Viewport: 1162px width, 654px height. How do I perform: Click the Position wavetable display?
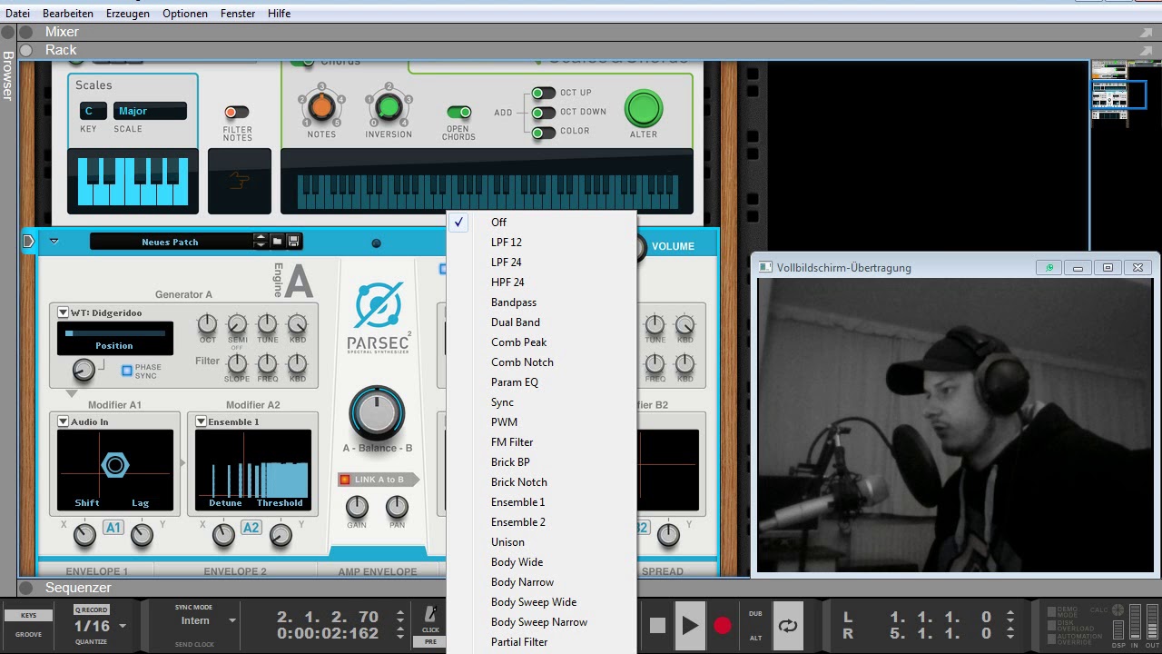coord(114,338)
